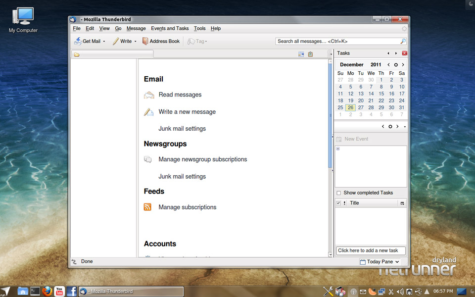Open the Events and Tasks menu
Screen dimensions: 475x297
pyautogui.click(x=170, y=29)
